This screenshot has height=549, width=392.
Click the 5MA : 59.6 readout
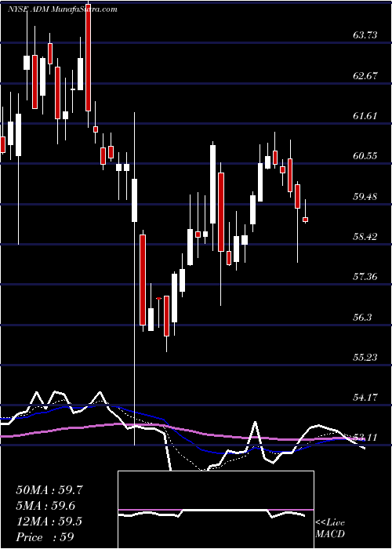tap(45, 506)
